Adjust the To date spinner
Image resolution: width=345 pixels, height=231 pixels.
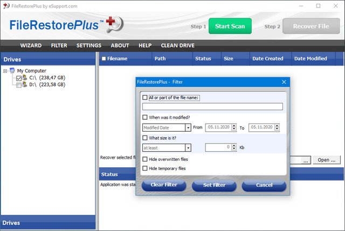pyautogui.click(x=277, y=127)
